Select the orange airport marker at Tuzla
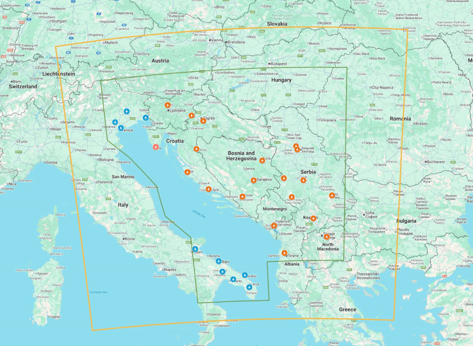This screenshot has height=346, width=473. (262, 160)
